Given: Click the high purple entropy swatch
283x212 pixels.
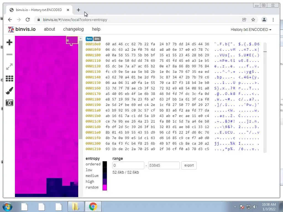Looking at the screenshot, I should 105,182.
